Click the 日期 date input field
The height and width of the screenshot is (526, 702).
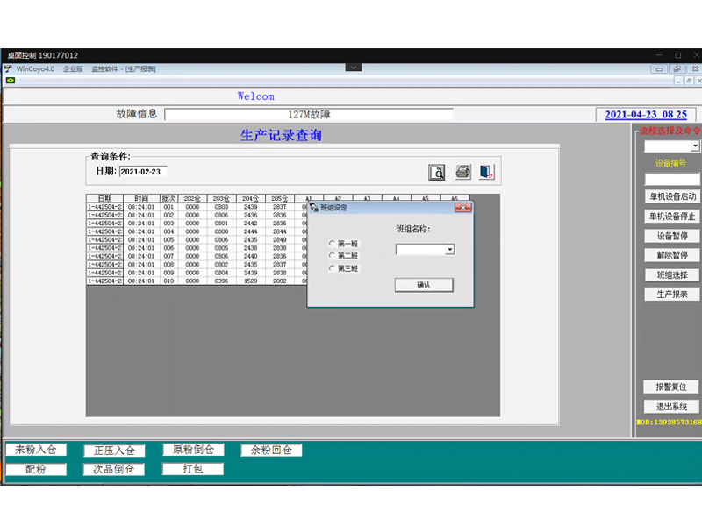pos(142,172)
